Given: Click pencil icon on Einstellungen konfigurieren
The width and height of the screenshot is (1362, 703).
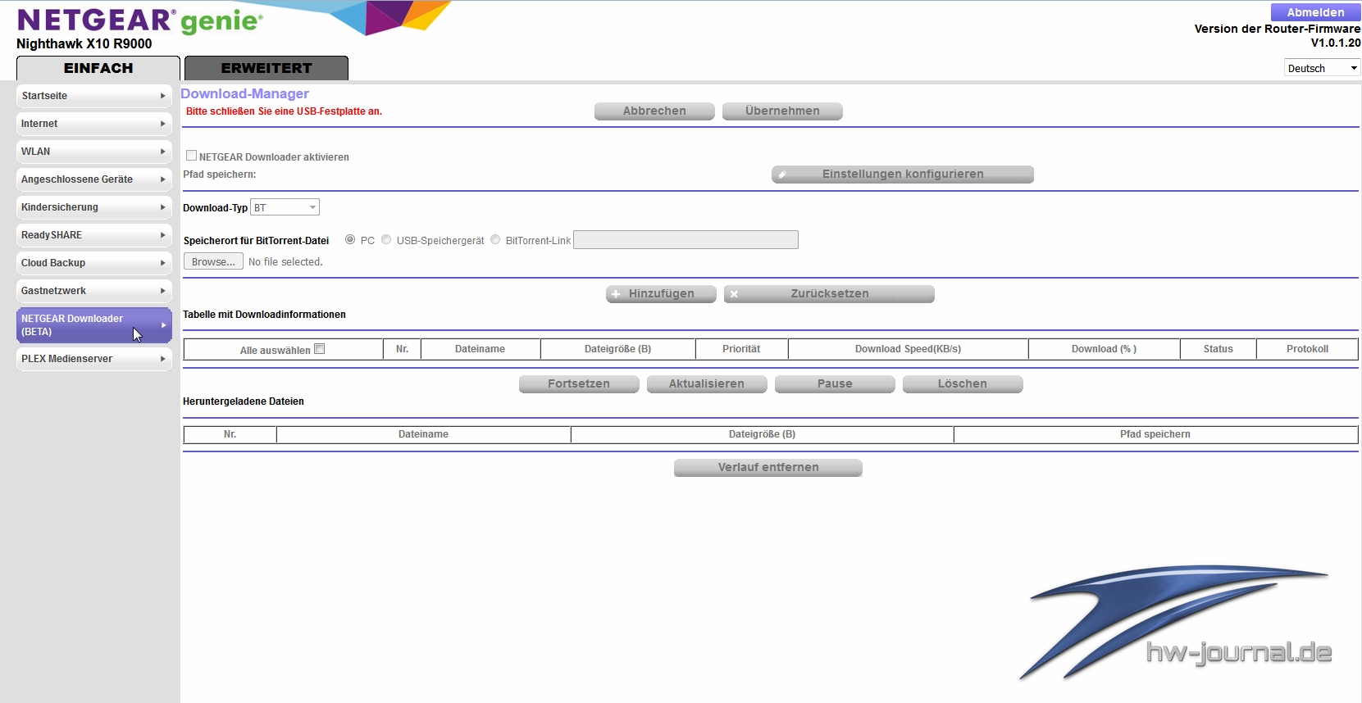Looking at the screenshot, I should click(x=782, y=175).
